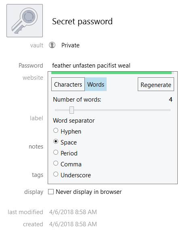Screen dimensions: 185x238
Task: Click the Private vault name
Action: click(70, 45)
